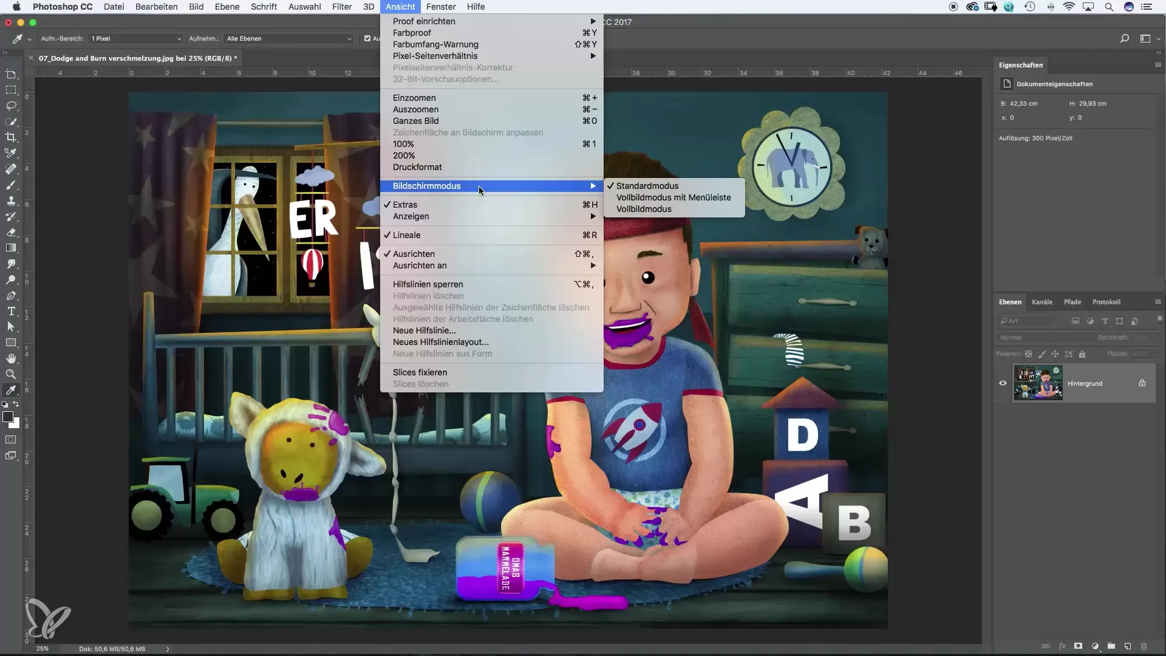Viewport: 1166px width, 656px height.
Task: Reset default colors mini icon
Action: tap(5, 404)
